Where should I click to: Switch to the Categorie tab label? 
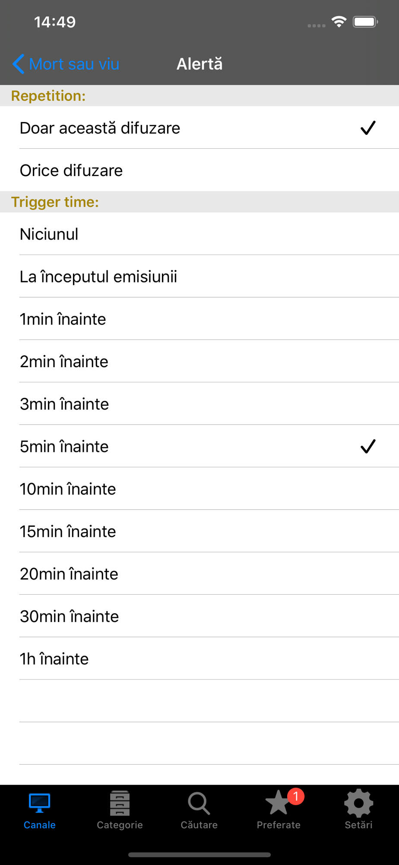click(120, 825)
